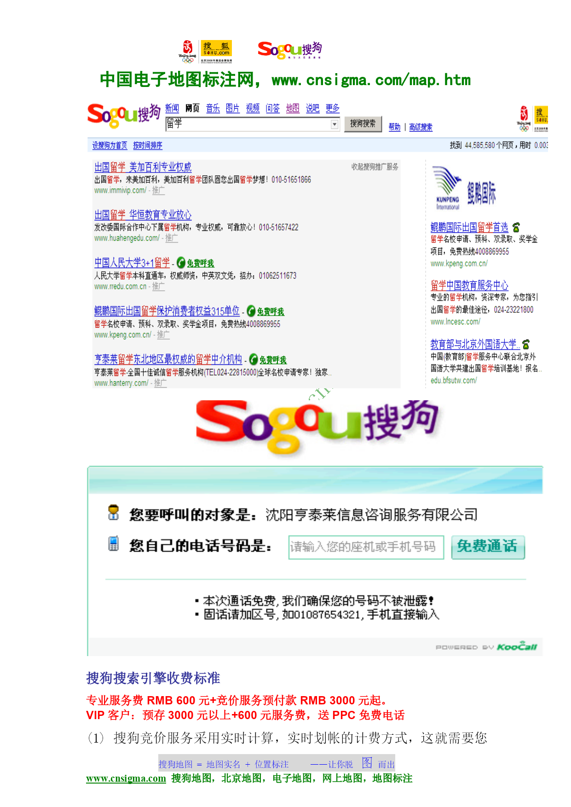The image size is (571, 807).
Task: Click 推广 link after www.immivip.com
Action: click(x=158, y=190)
